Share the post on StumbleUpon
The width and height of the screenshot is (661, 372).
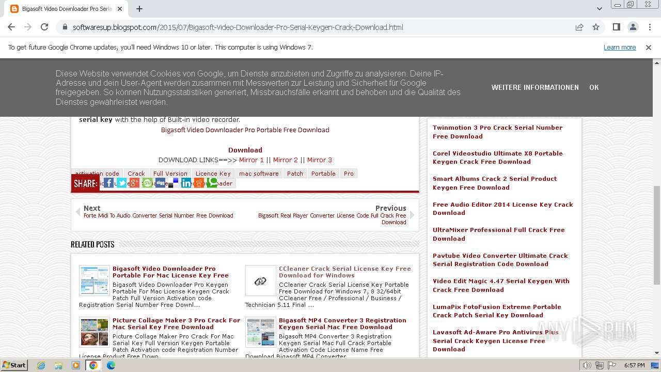(148, 183)
